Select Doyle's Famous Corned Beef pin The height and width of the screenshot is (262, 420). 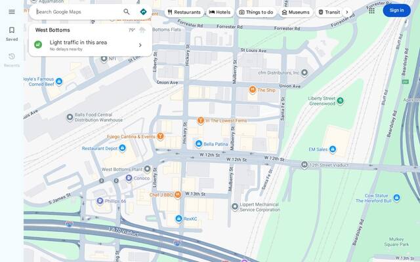click(x=59, y=81)
